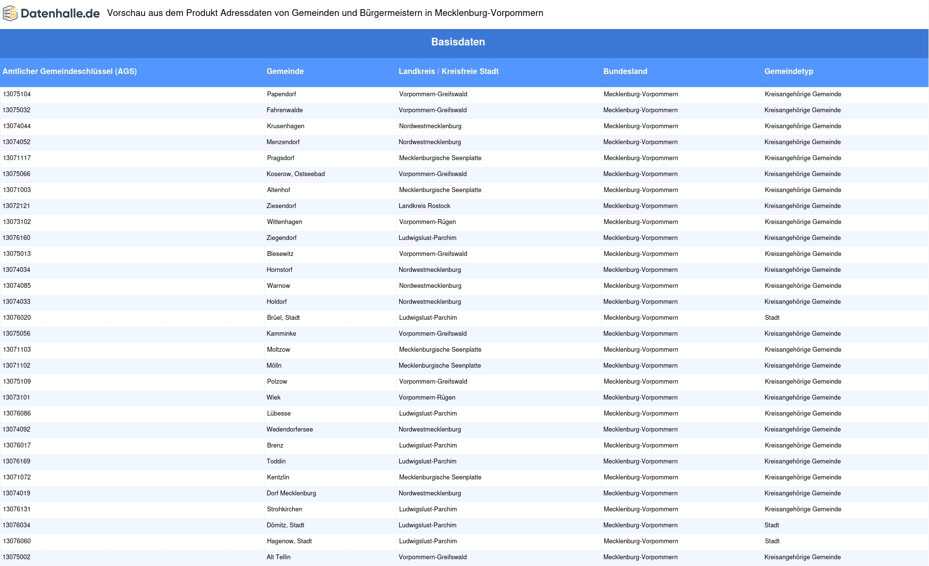Image resolution: width=929 pixels, height=566 pixels.
Task: Click the Vorschau page title text
Action: pos(325,13)
